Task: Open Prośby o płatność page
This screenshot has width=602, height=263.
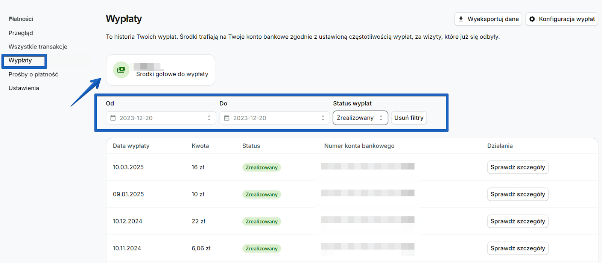Action: (33, 74)
